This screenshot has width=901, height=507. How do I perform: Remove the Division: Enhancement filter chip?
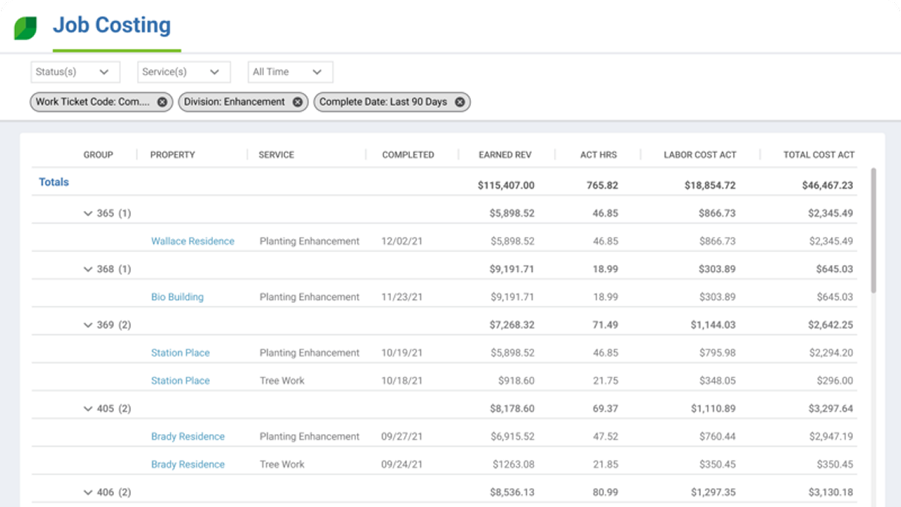click(x=298, y=102)
